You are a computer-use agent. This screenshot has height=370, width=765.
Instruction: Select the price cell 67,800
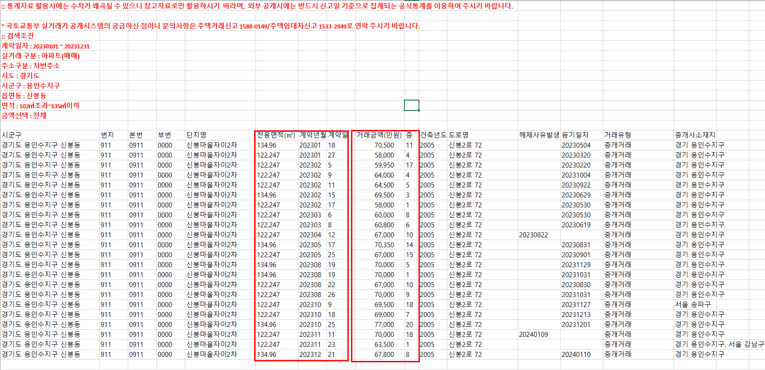[380, 355]
